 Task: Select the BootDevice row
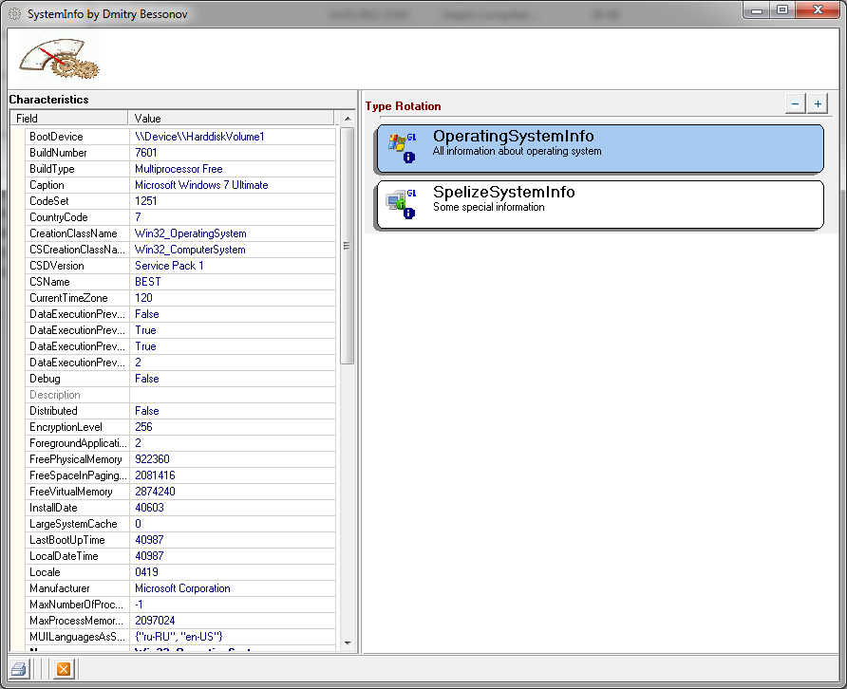tap(179, 137)
